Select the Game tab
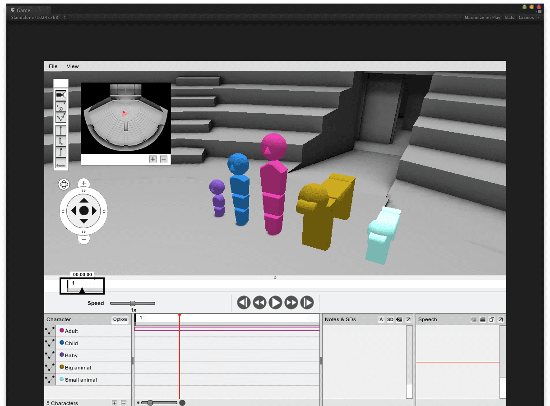The width and height of the screenshot is (550, 406). click(29, 10)
